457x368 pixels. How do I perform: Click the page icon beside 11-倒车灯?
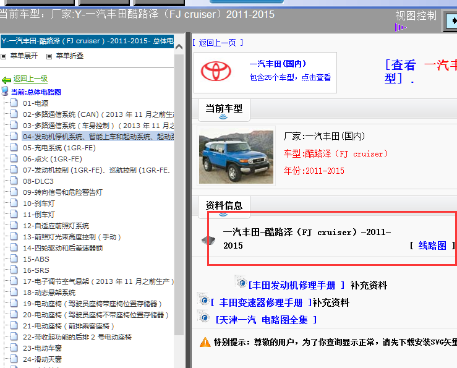(14, 214)
